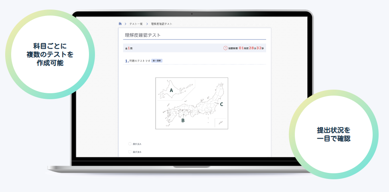389x192 pixels.
Task: Click the 科目ごとに複数のテストを作成可能 circle
Action: [x=49, y=54]
